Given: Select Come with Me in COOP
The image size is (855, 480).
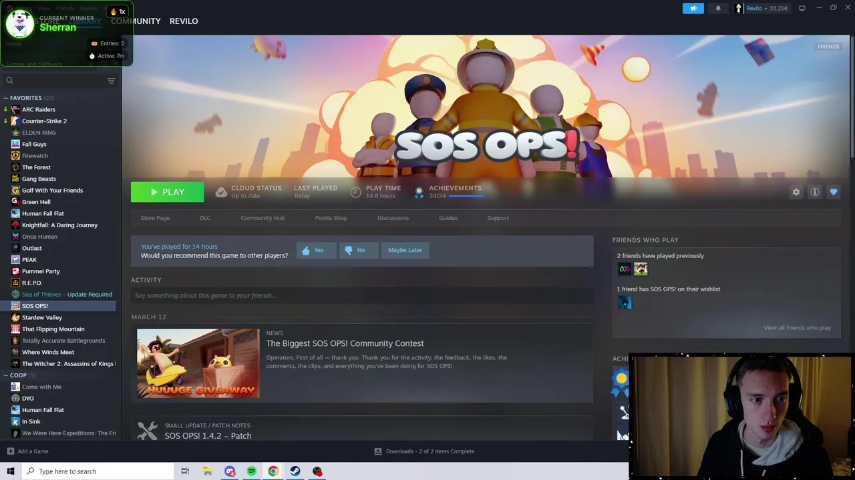Looking at the screenshot, I should (x=41, y=387).
